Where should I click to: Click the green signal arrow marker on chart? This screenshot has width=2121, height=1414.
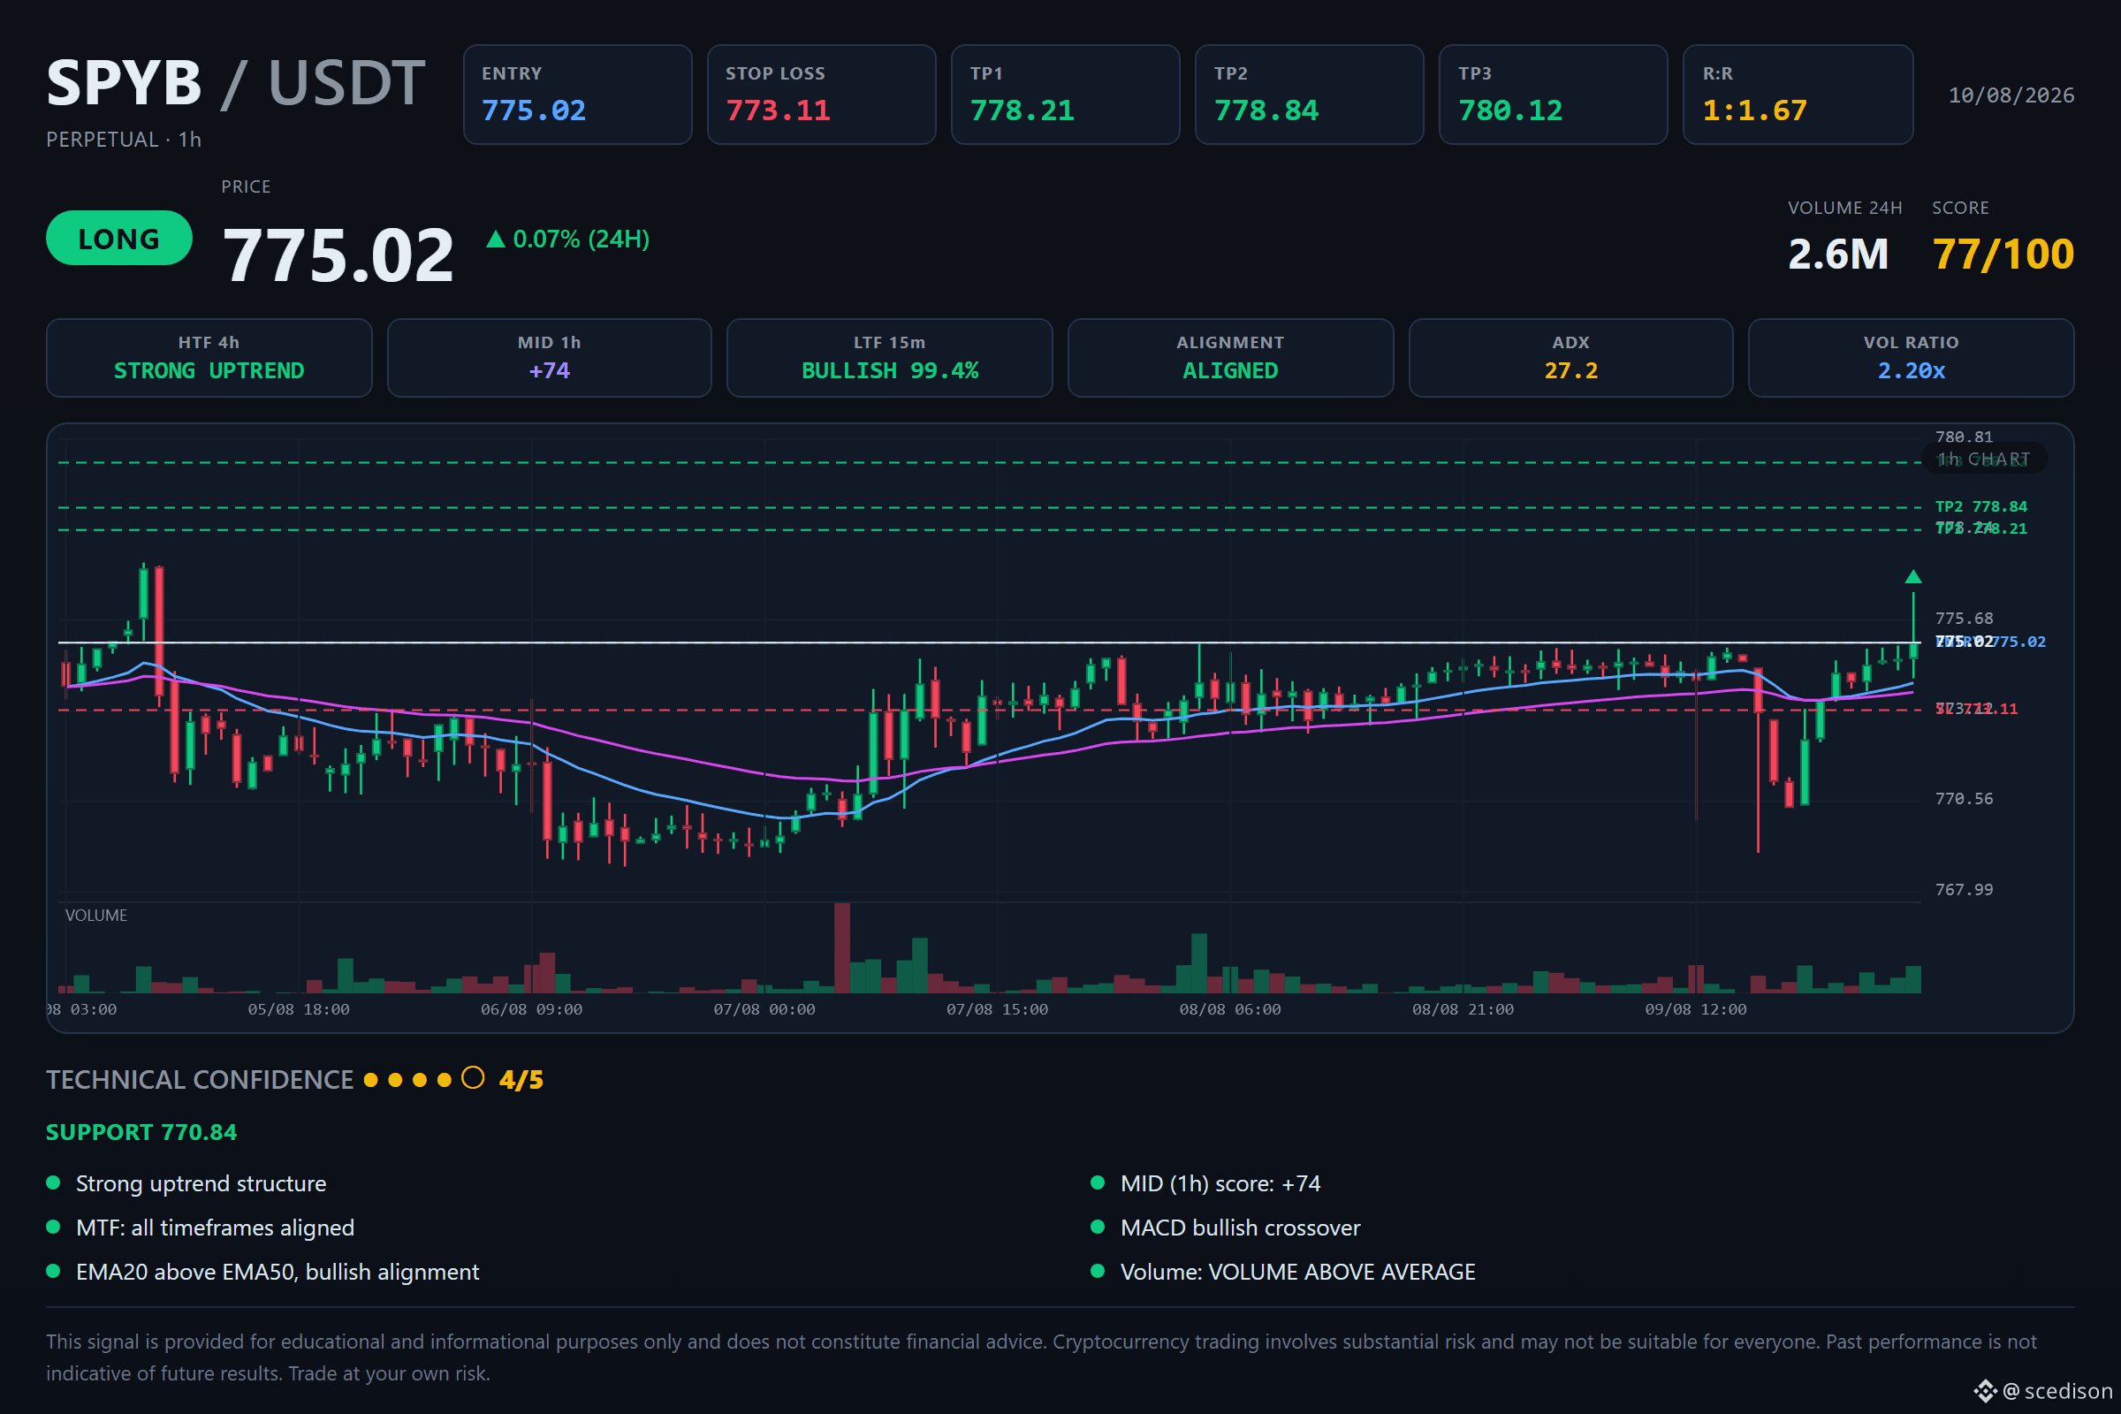click(x=1912, y=577)
